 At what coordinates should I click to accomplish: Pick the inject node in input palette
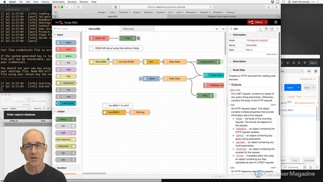[x=66, y=42]
